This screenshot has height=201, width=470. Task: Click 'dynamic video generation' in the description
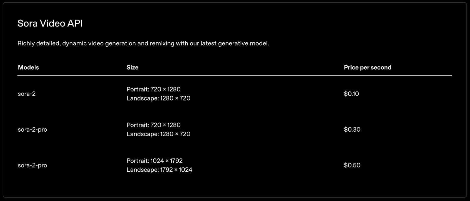coord(99,43)
